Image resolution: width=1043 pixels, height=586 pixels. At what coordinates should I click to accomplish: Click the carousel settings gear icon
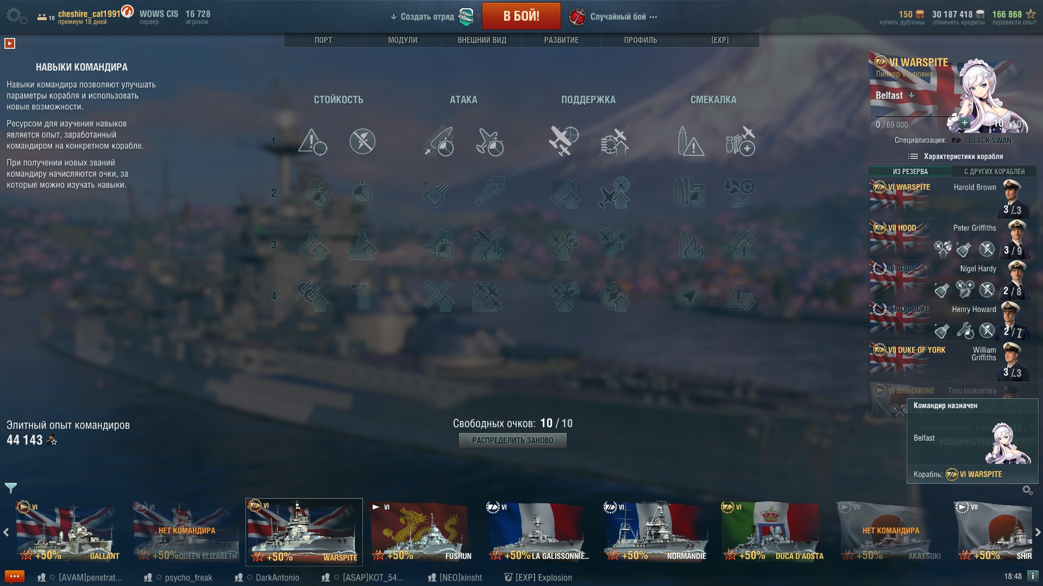point(1027,490)
